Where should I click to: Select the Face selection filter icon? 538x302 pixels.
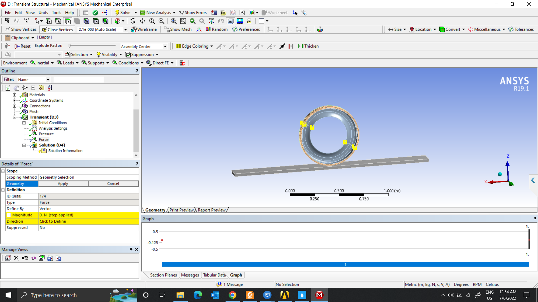click(68, 21)
